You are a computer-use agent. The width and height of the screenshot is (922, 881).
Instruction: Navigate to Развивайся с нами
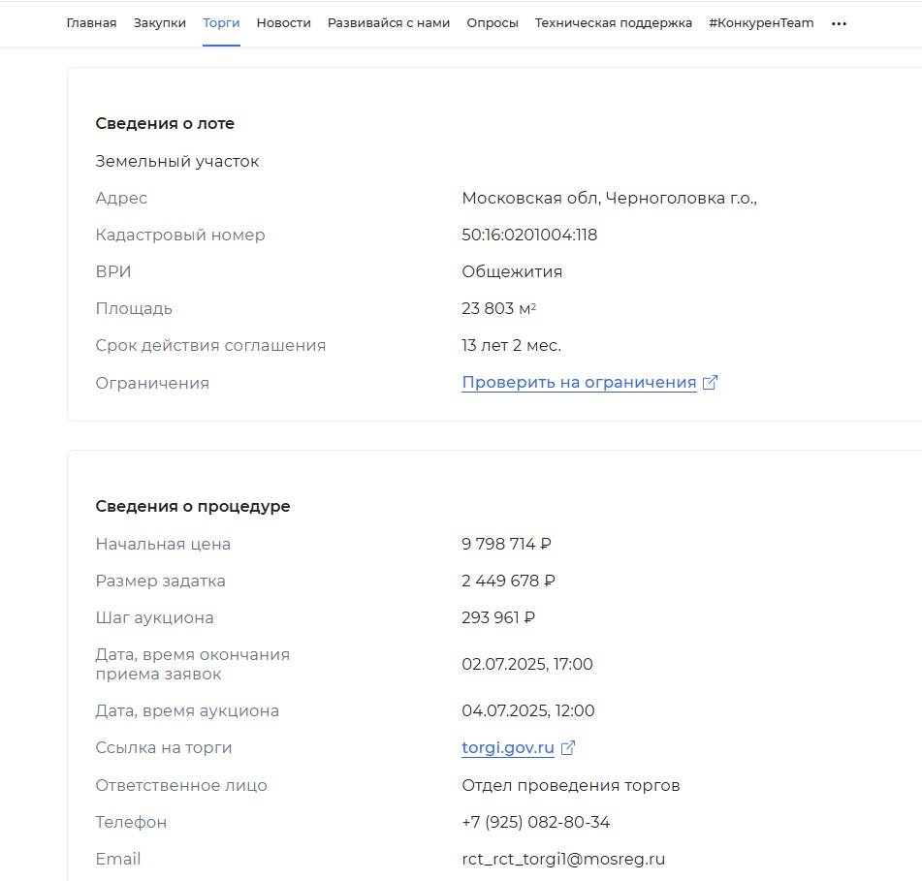click(389, 22)
